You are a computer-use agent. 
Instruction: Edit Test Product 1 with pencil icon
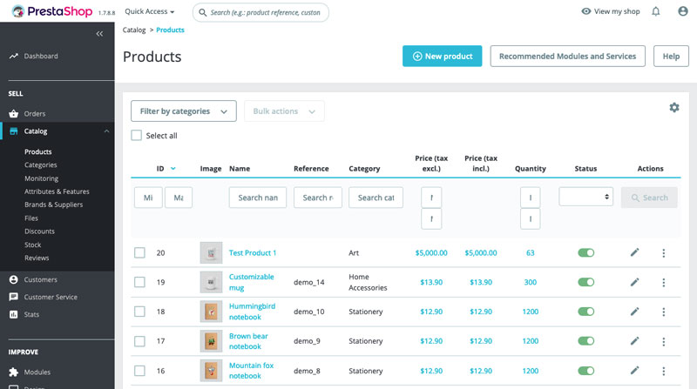tap(635, 252)
